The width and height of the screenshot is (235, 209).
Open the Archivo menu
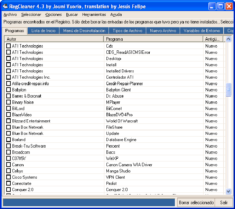point(10,14)
